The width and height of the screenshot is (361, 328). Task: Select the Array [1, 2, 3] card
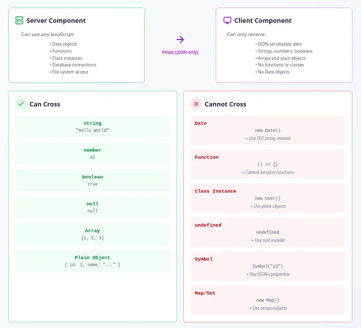coord(93,234)
